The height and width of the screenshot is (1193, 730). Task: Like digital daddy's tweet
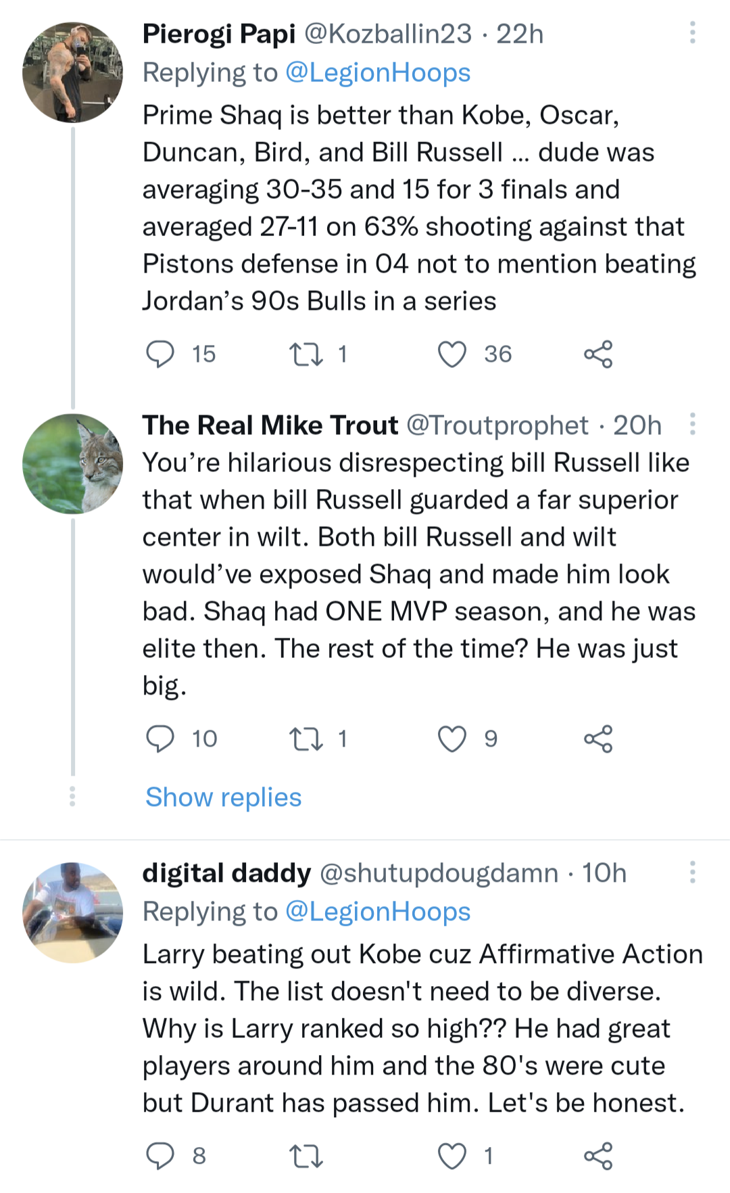(452, 1156)
